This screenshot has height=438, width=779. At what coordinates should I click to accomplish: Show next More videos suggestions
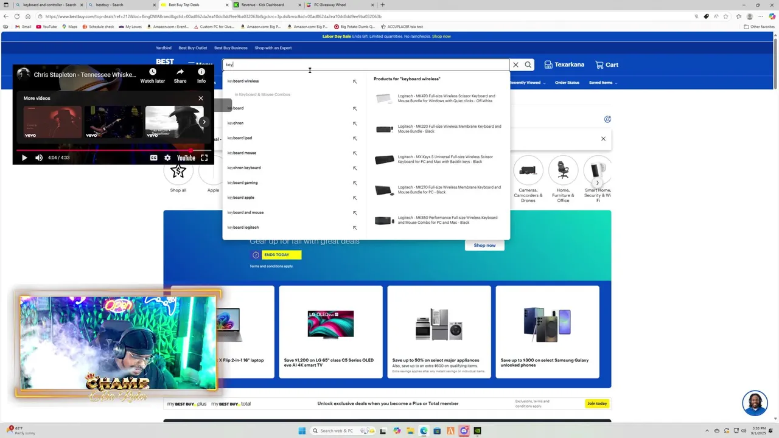click(x=204, y=122)
